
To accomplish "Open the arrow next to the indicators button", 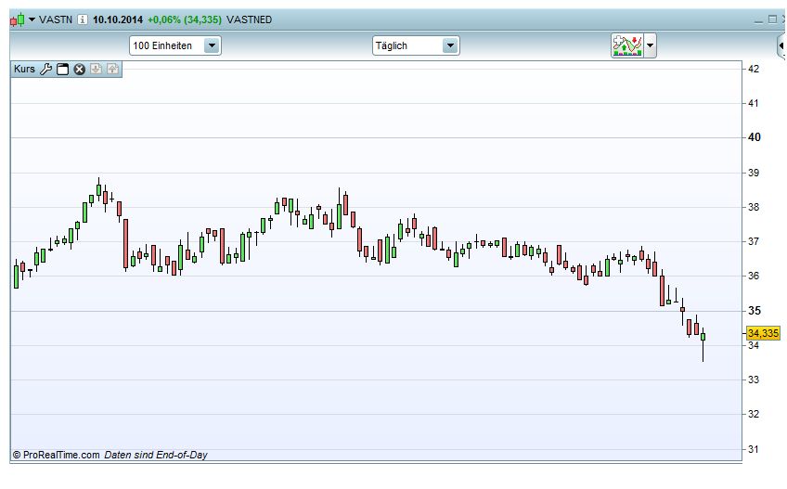I will click(651, 45).
